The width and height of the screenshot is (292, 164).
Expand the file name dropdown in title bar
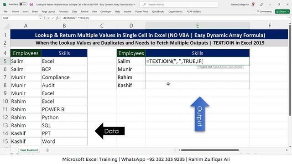pos(135,4)
